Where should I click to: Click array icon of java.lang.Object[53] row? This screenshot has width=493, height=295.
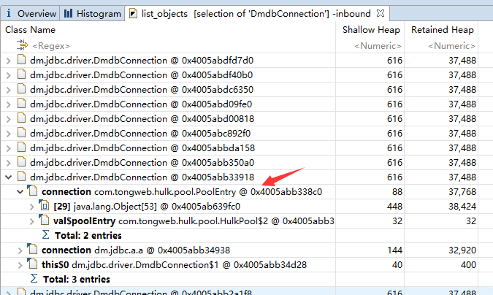point(44,205)
